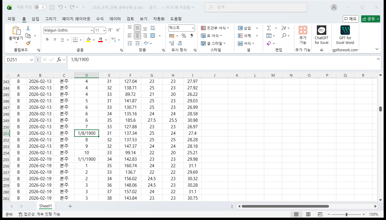386x220 pixels.
Task: Click Increase Indent icon
Action: coord(137,43)
